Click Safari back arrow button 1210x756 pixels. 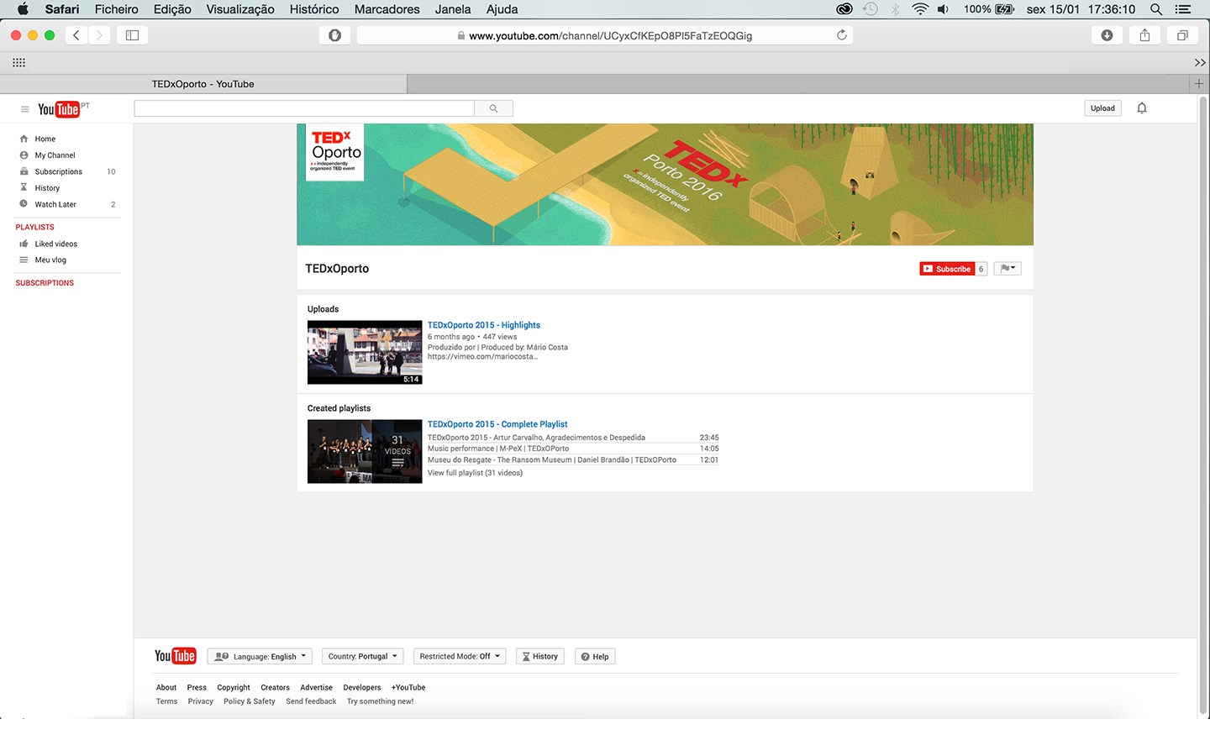coord(76,35)
